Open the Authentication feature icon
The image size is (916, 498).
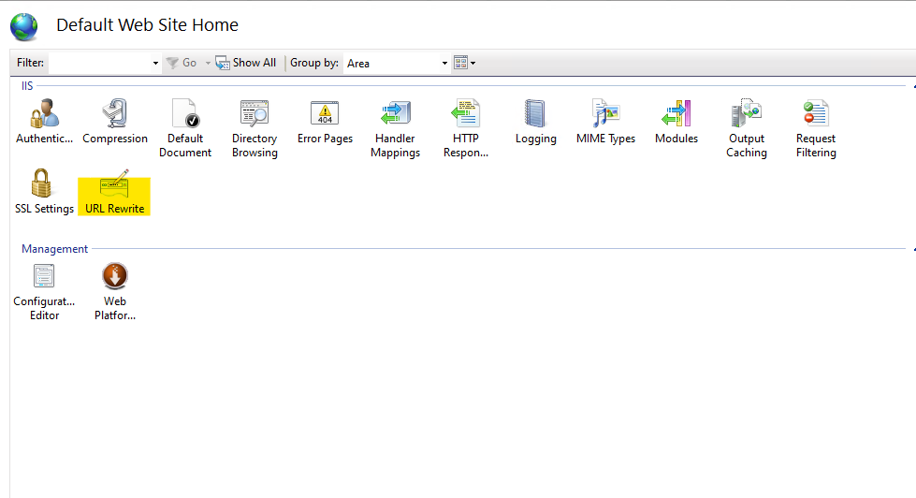point(44,113)
